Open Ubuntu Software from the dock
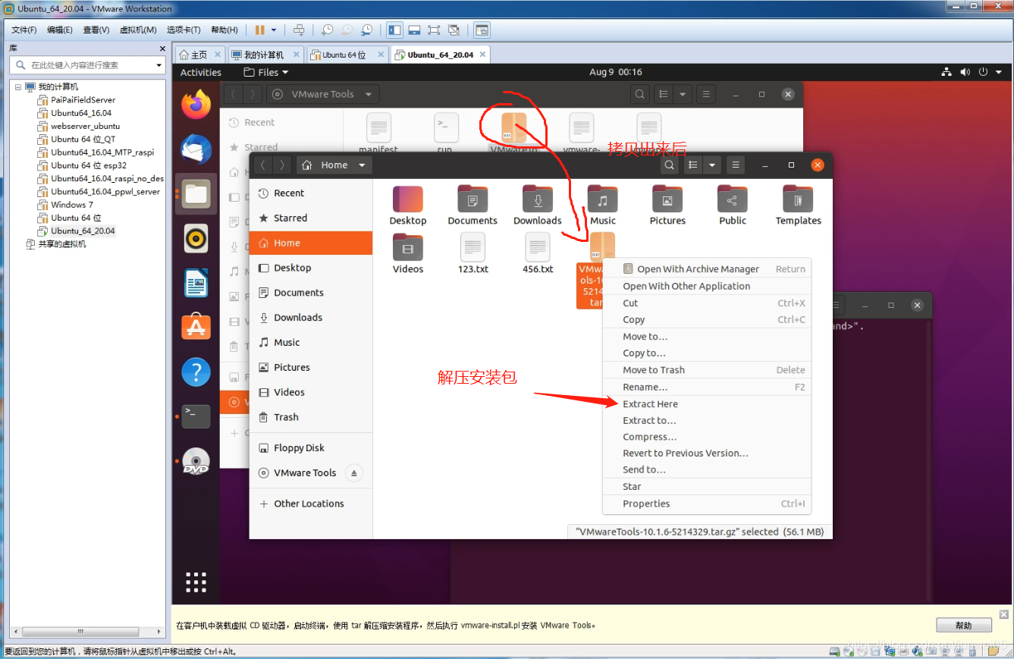This screenshot has height=659, width=1014. point(196,328)
